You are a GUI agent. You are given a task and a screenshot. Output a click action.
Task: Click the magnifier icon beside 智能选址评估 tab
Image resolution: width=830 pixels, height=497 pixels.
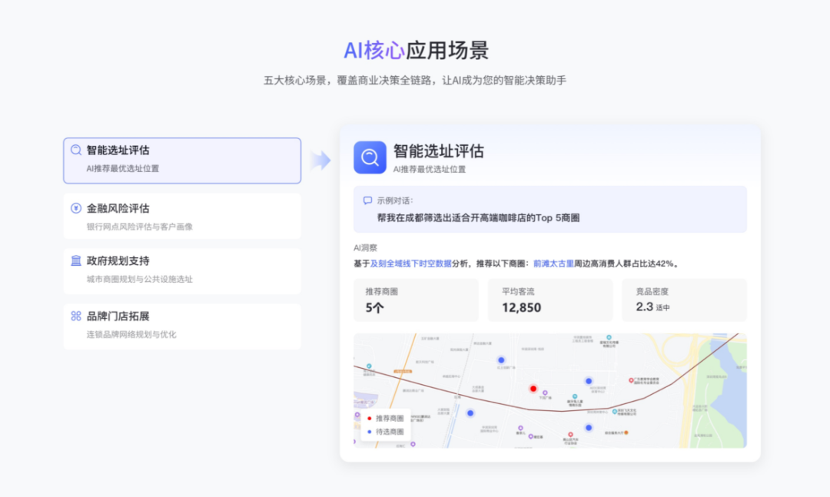(x=76, y=151)
